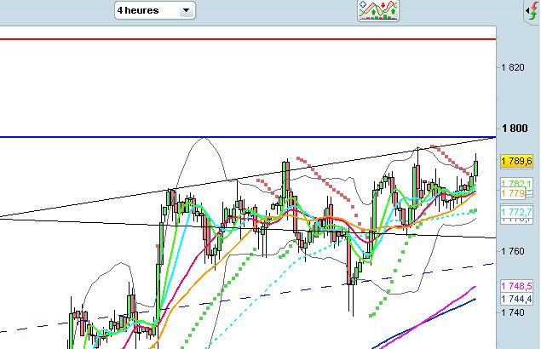Click the 1 760 price axis tick
This screenshot has height=349, width=541.
pos(512,251)
